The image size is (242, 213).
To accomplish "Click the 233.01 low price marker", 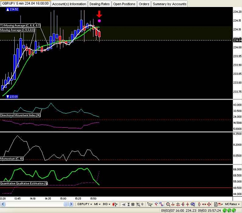I will pyautogui.click(x=12, y=96).
